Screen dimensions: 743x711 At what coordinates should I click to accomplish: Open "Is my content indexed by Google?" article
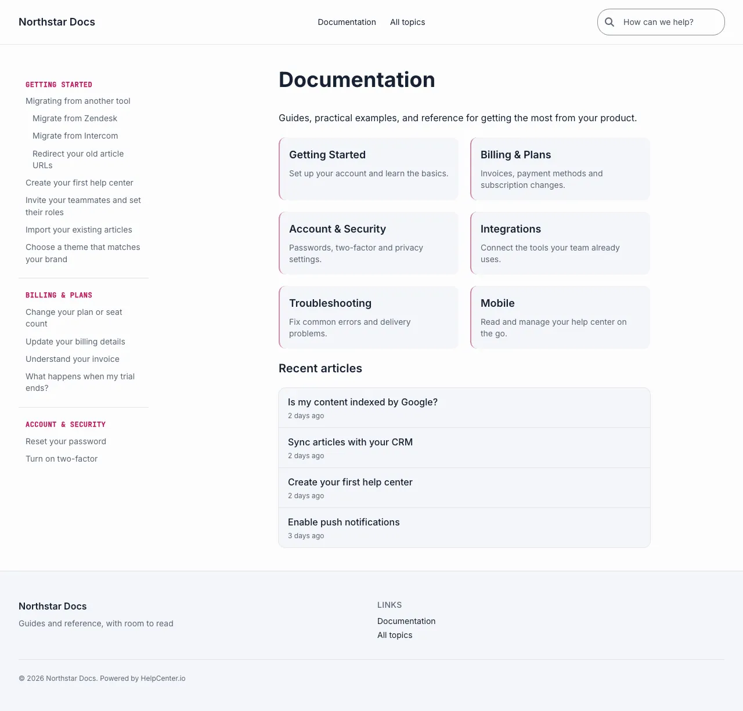tap(464, 408)
